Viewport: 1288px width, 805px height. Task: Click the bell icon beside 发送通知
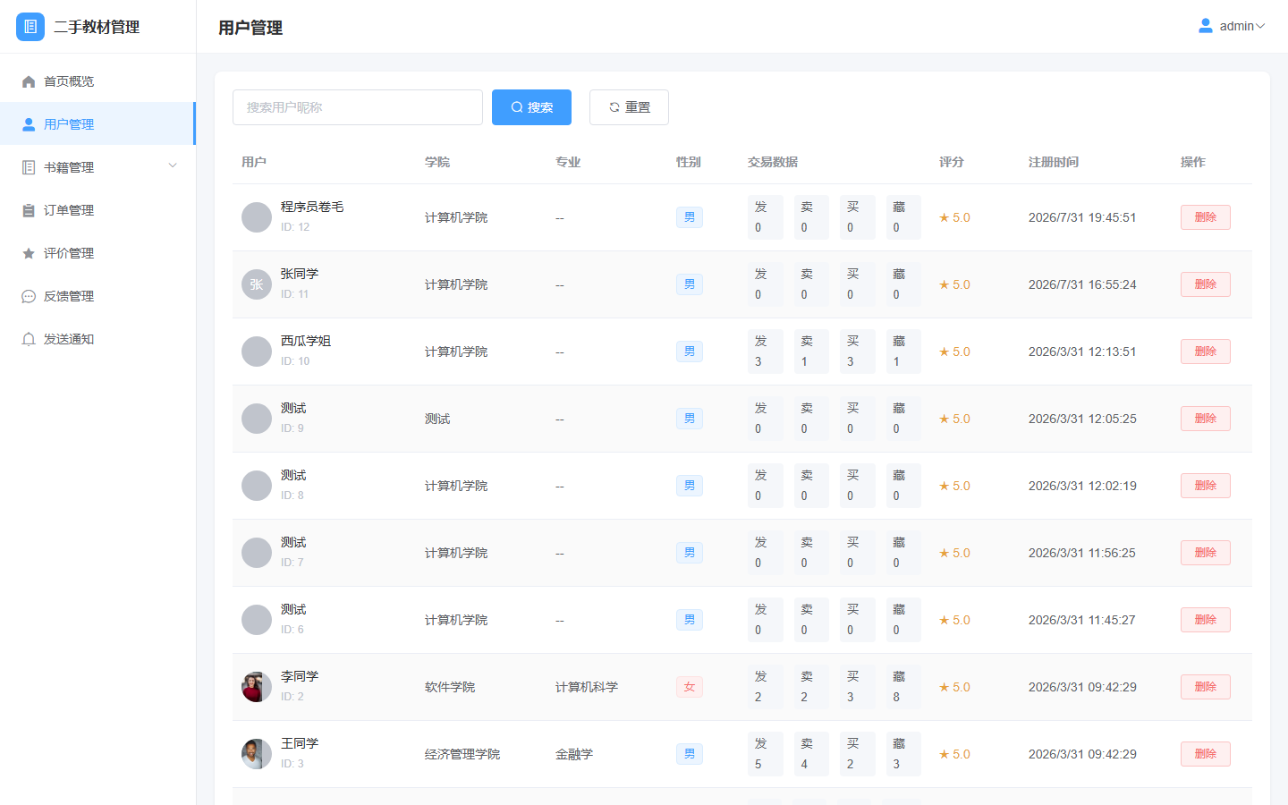(x=29, y=339)
